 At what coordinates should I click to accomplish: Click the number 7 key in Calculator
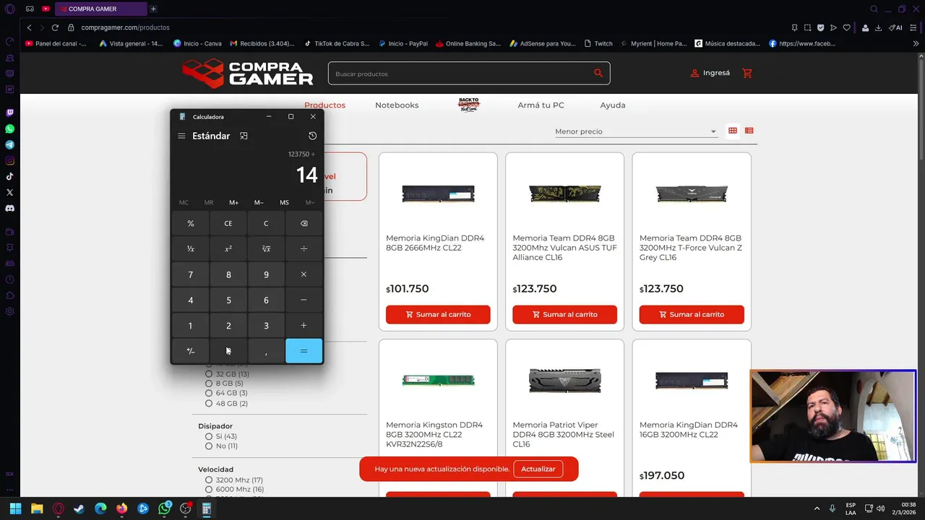click(x=191, y=274)
